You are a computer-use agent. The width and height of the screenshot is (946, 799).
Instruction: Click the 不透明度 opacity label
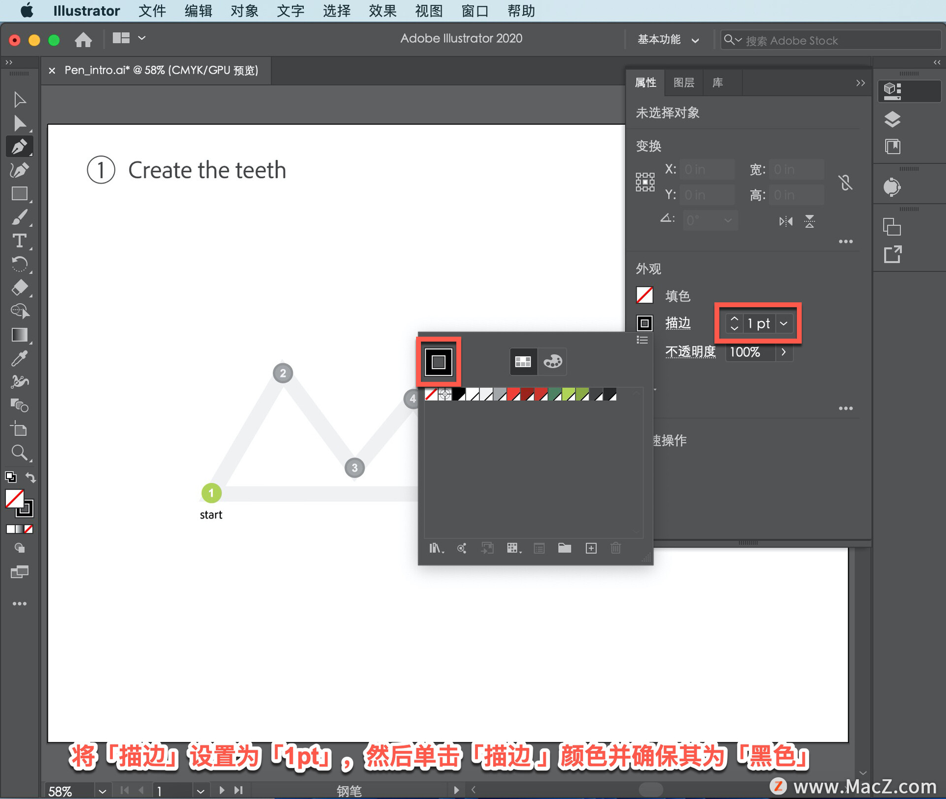coord(690,352)
